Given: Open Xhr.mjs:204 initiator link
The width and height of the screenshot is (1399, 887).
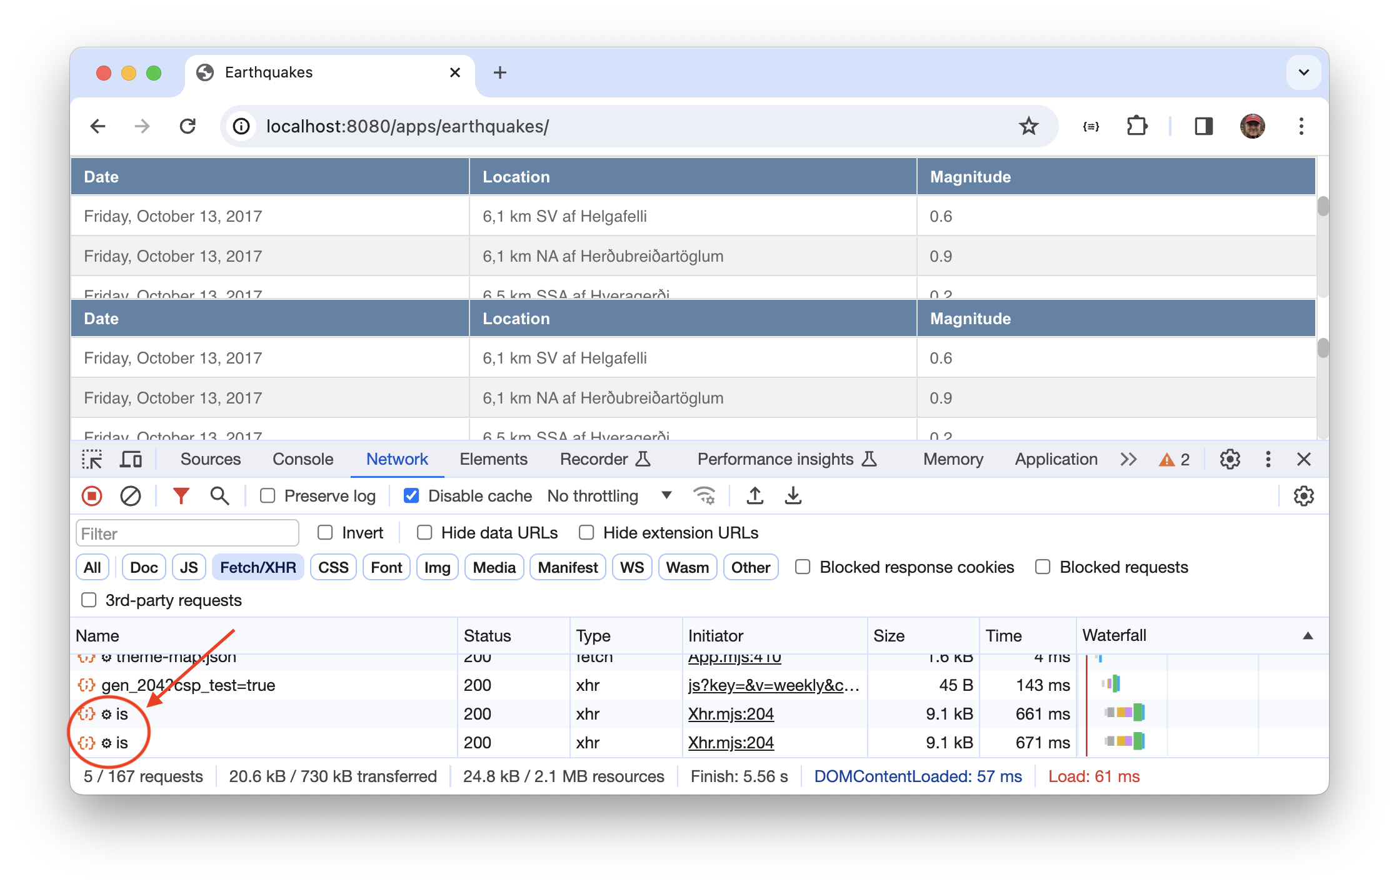Looking at the screenshot, I should (x=731, y=714).
